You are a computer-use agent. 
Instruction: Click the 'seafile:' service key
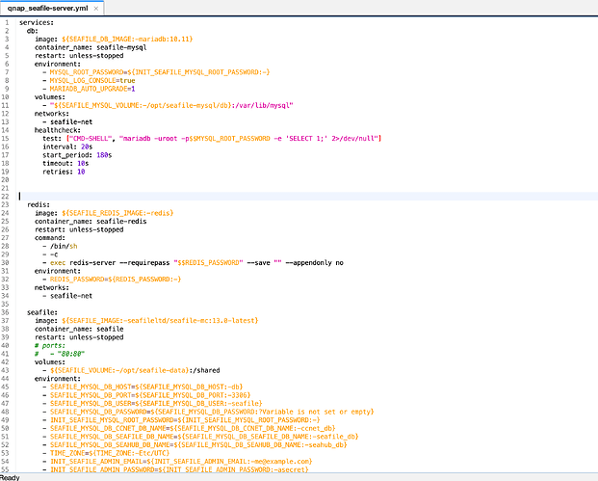(42, 312)
